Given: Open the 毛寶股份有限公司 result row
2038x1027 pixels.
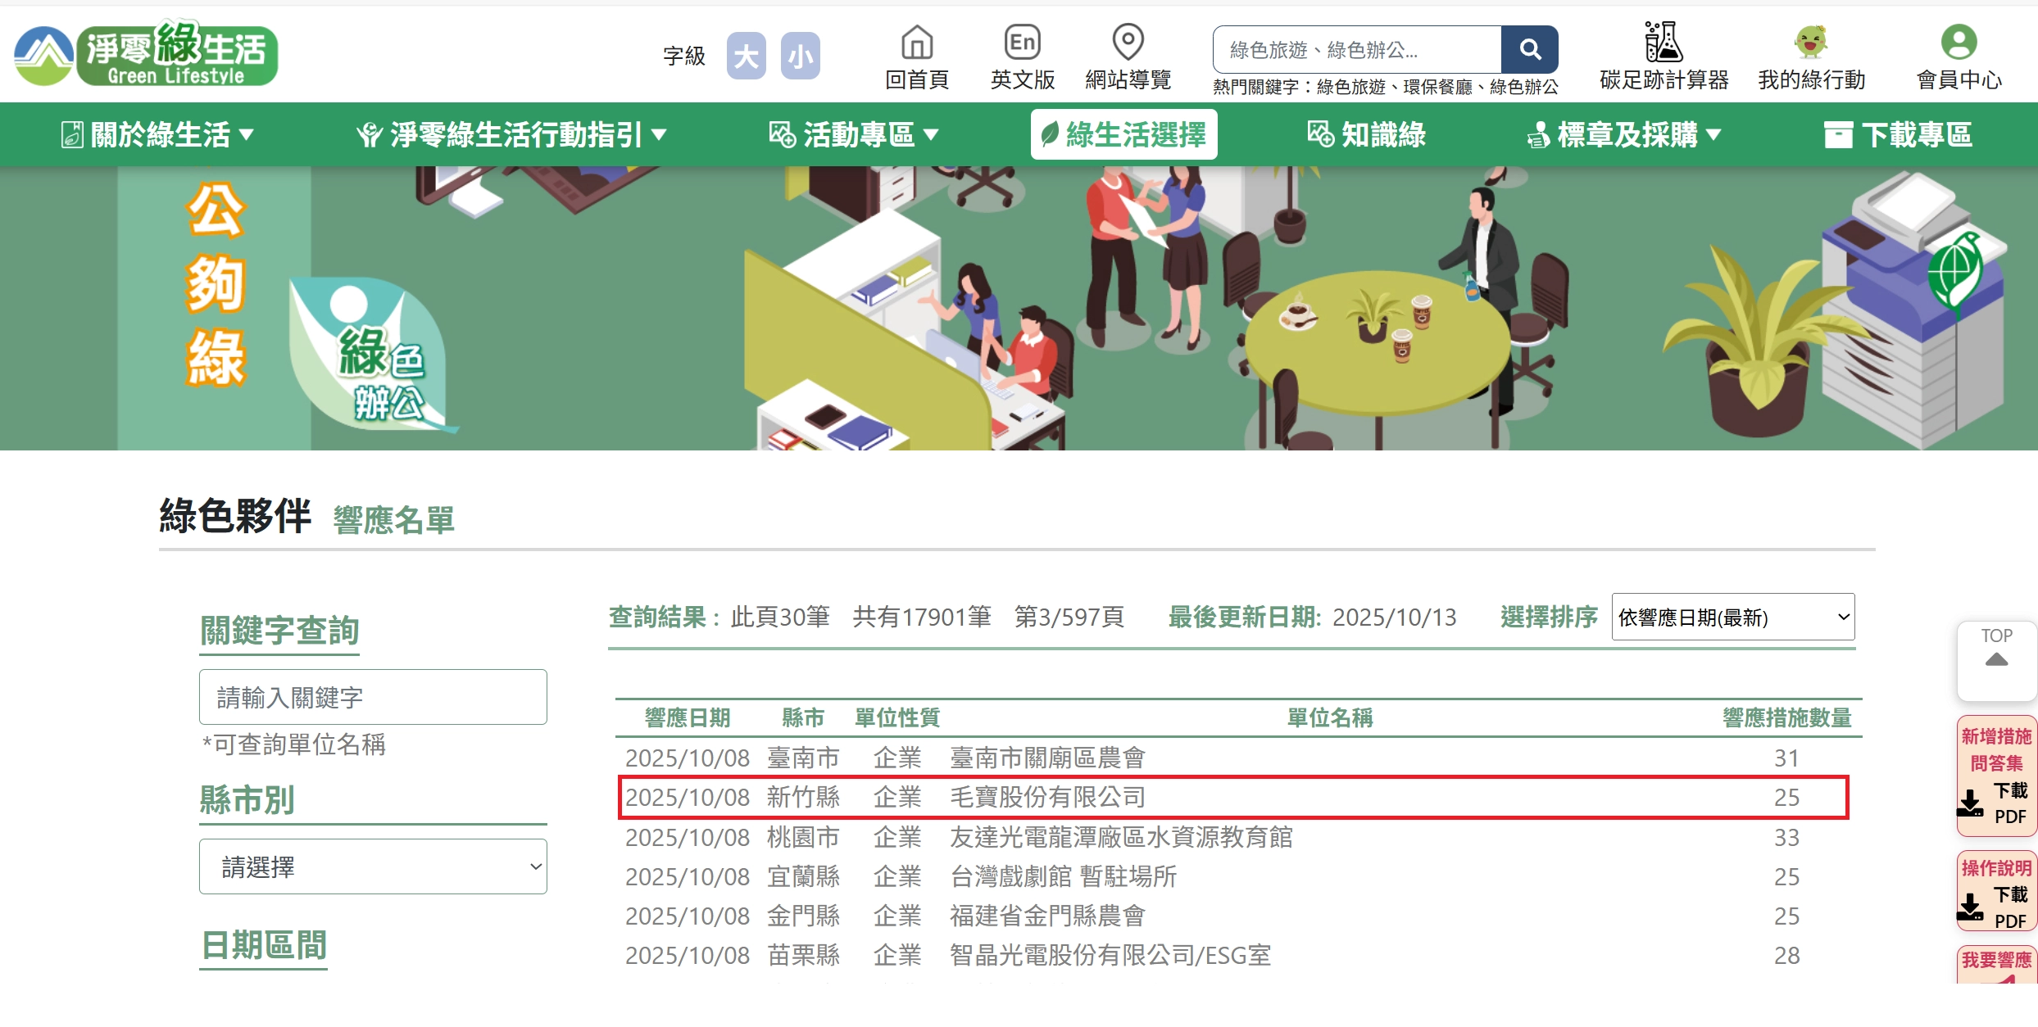Looking at the screenshot, I should [1047, 797].
